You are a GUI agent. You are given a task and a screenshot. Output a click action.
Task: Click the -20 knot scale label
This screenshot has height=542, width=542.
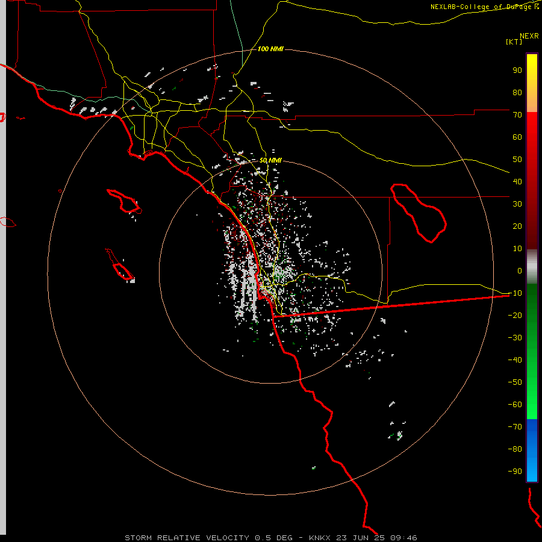515,315
